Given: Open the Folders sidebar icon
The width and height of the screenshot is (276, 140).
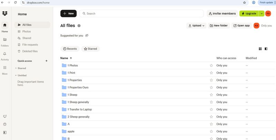Looking at the screenshot, I should click(5, 40).
